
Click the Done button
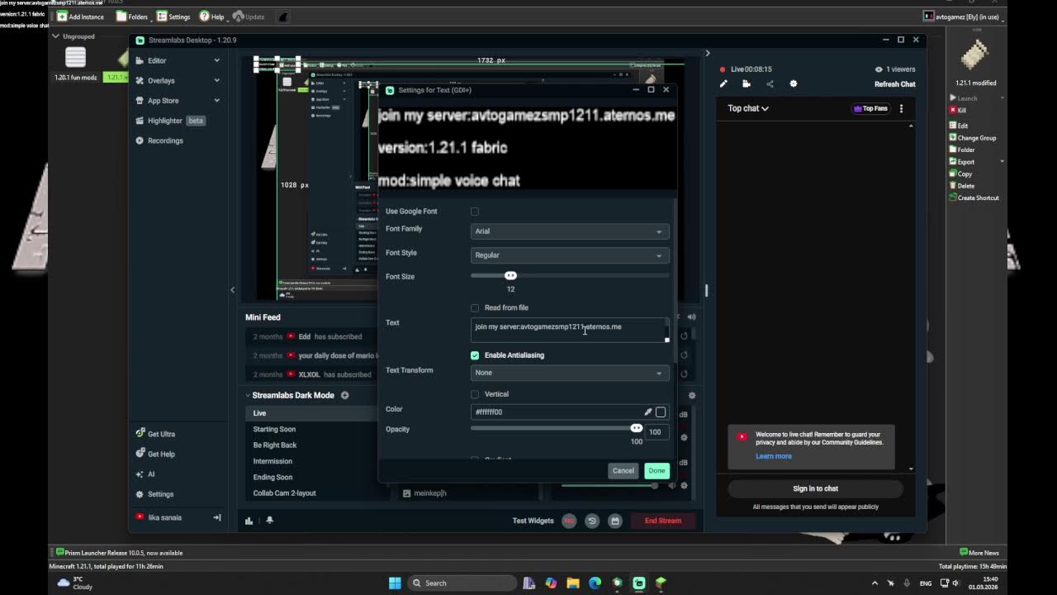pos(656,470)
